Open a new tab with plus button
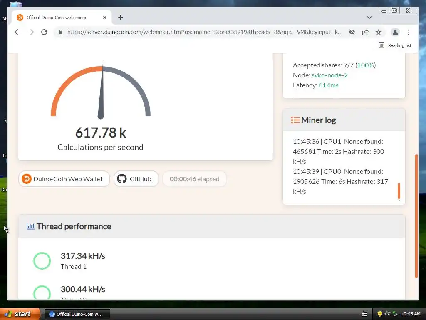 click(121, 17)
